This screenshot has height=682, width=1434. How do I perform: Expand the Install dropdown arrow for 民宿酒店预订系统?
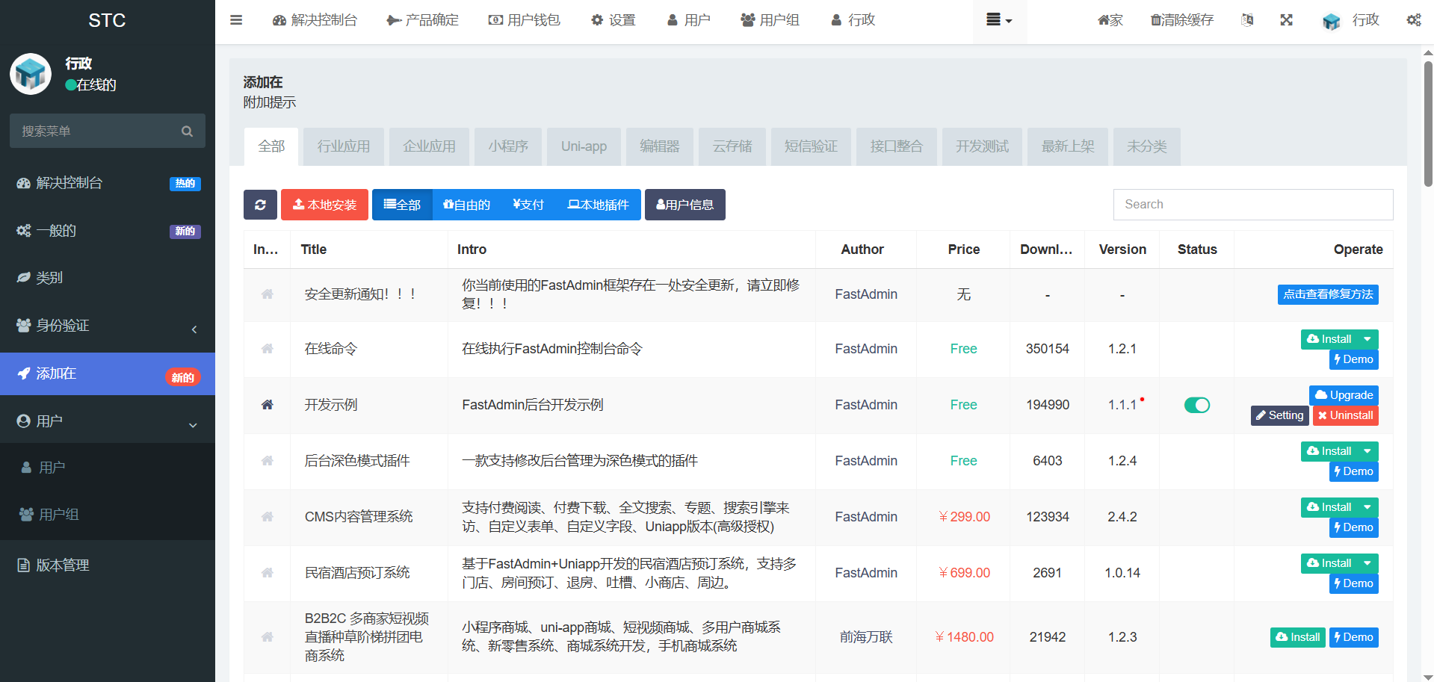pyautogui.click(x=1367, y=563)
